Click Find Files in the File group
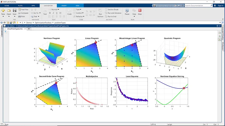Viewport: 225px width, 126px height. pos(23,9)
